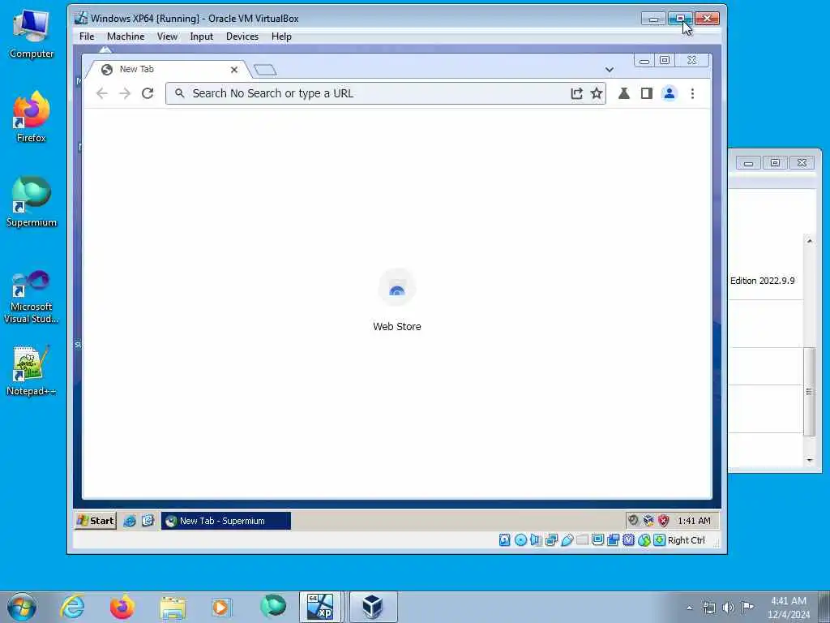Click the Action Center flag icon
Viewport: 830px width, 623px height.
click(x=747, y=607)
